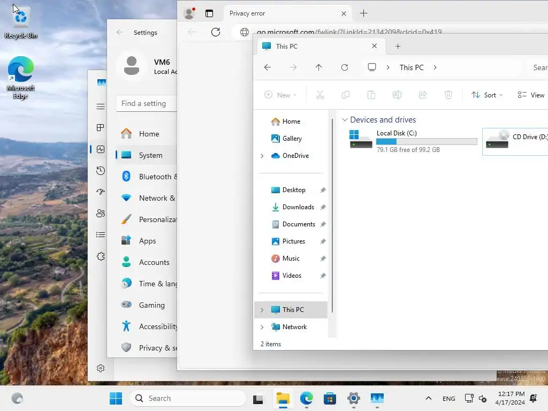This screenshot has height=411, width=548.
Task: Select the Privacy error tab in Edge
Action: pos(288,13)
